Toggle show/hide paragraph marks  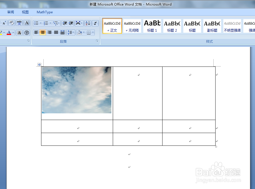[x=95, y=23]
